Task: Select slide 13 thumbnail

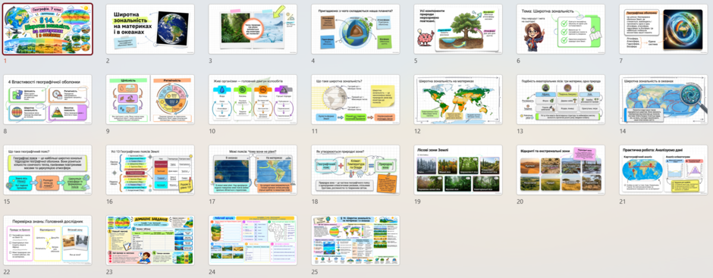Action: point(561,99)
